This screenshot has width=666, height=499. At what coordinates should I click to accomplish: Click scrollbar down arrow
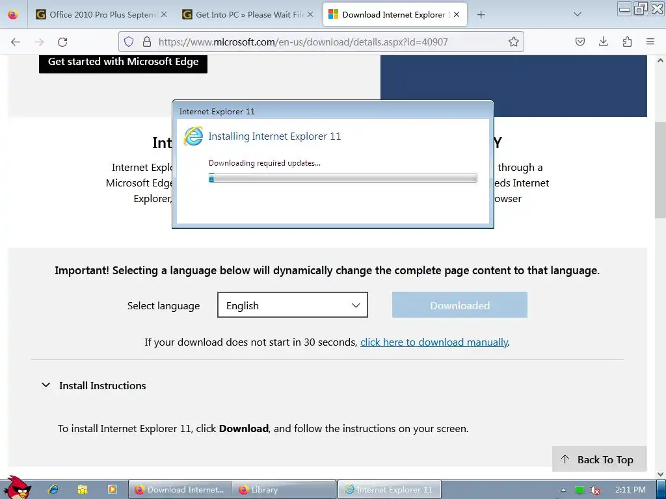[x=661, y=474]
